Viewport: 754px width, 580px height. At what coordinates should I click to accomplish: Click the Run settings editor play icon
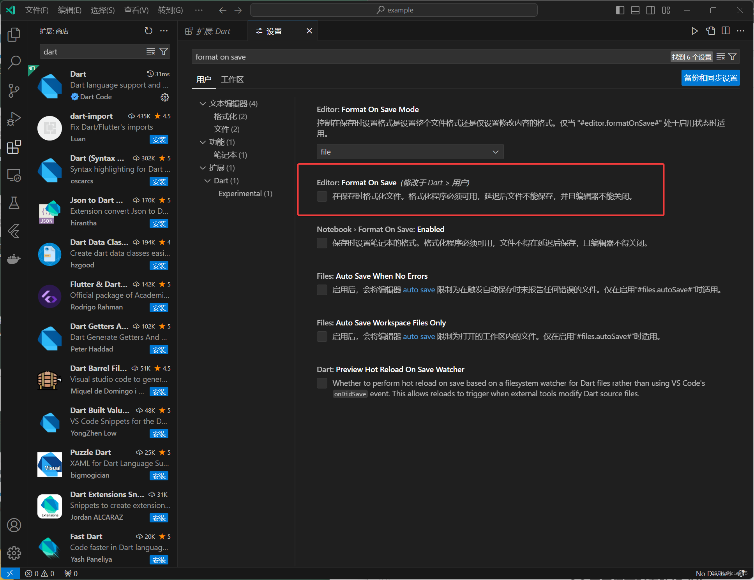[x=695, y=31]
